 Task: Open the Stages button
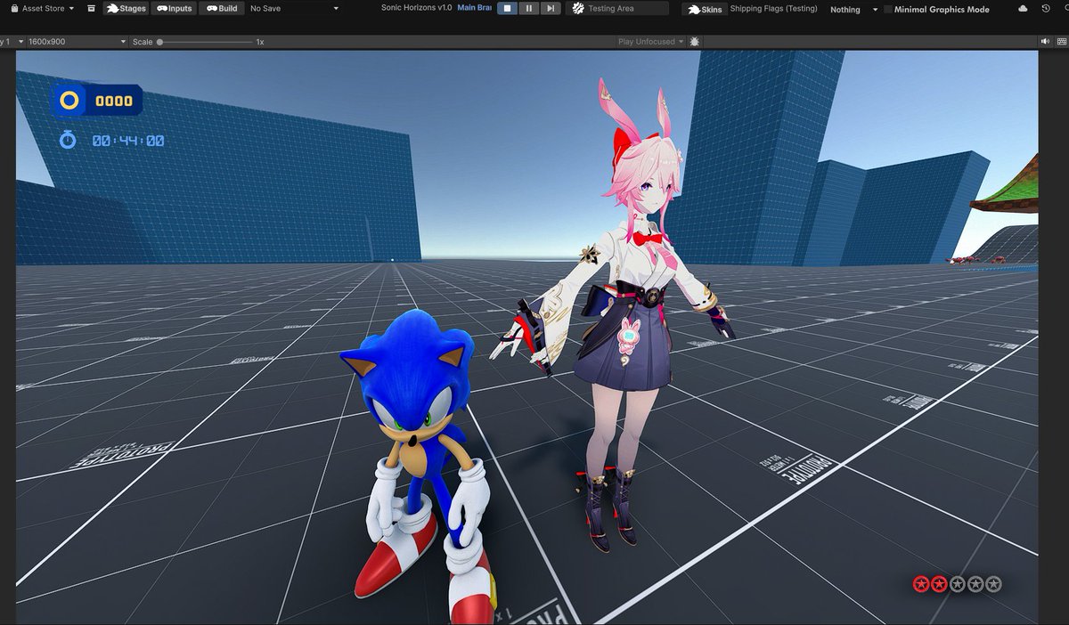click(x=126, y=8)
